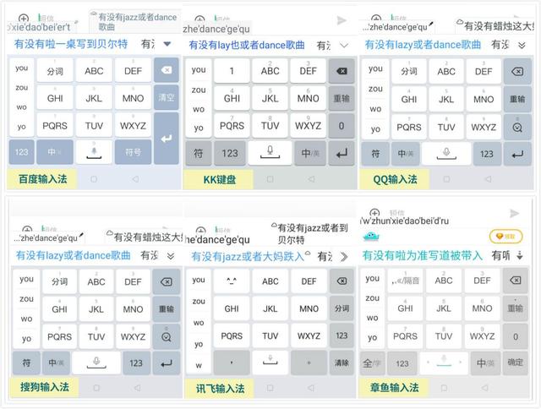Screen dimensions: 541x409
Task: Toggle 中/英 language key on Sogou keyboard
Action: click(57, 363)
